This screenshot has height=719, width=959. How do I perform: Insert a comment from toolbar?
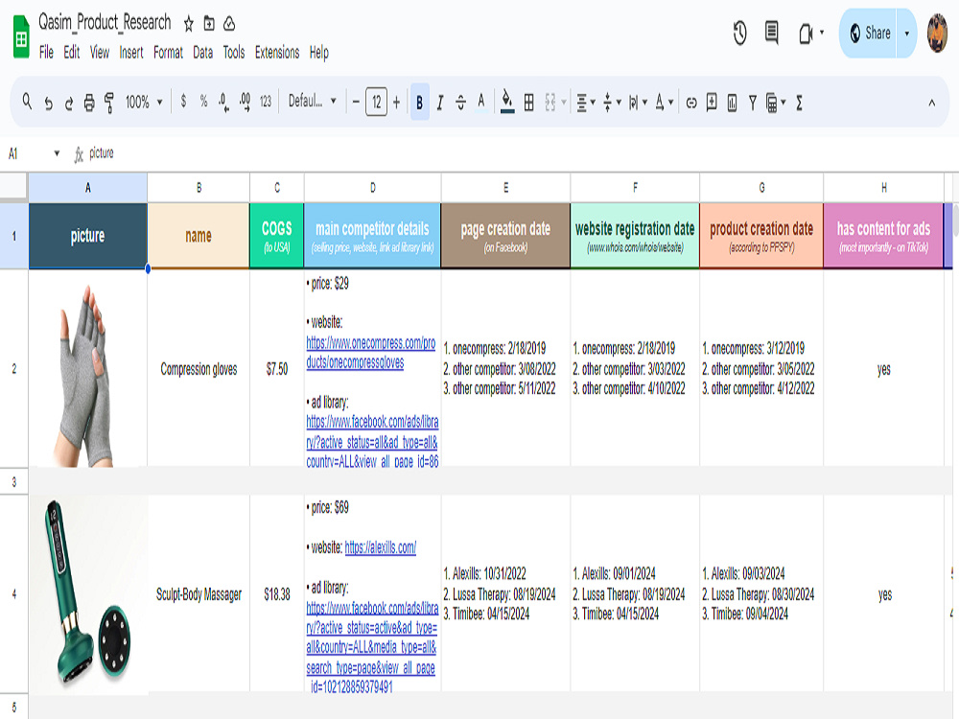click(712, 103)
